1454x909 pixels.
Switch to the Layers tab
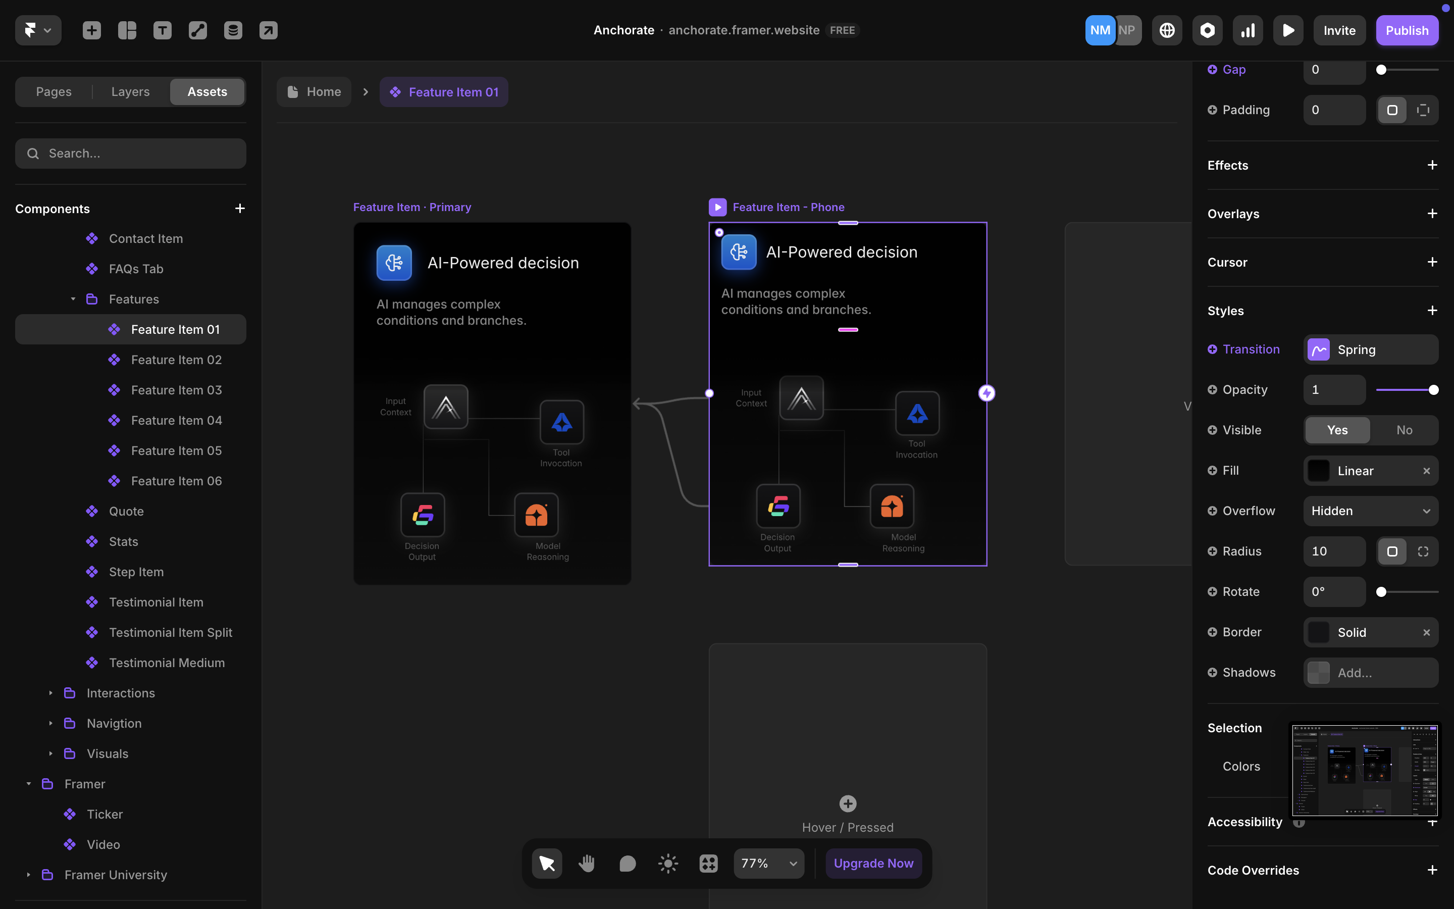click(x=130, y=91)
